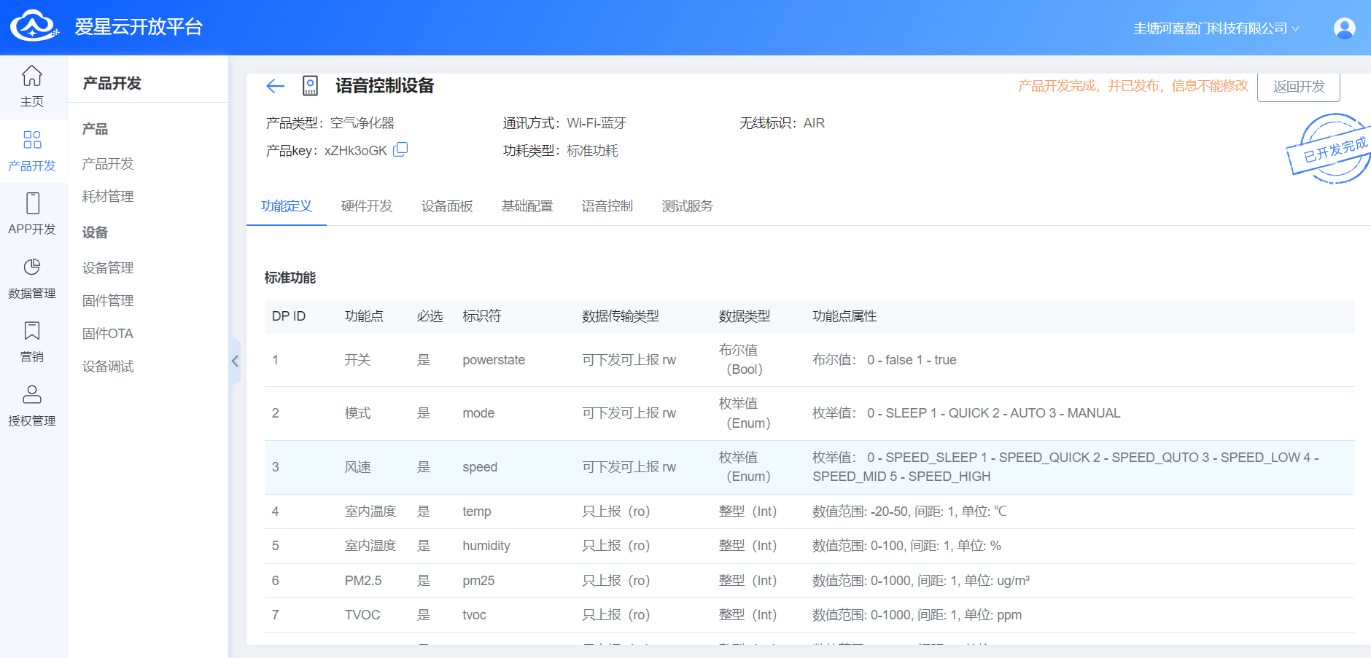Screen dimensions: 1371x658
Task: Click the 产品开发 heading in the sidebar panel
Action: pyautogui.click(x=112, y=83)
